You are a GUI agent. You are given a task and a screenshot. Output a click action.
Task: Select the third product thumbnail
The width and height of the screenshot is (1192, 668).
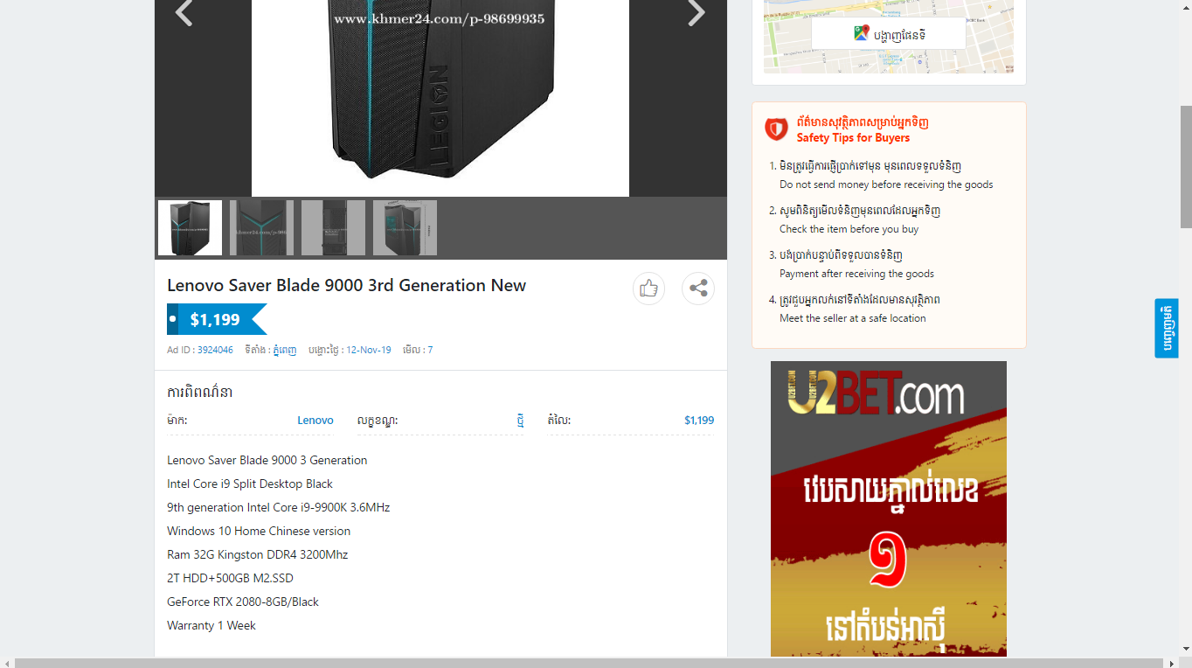(x=333, y=228)
